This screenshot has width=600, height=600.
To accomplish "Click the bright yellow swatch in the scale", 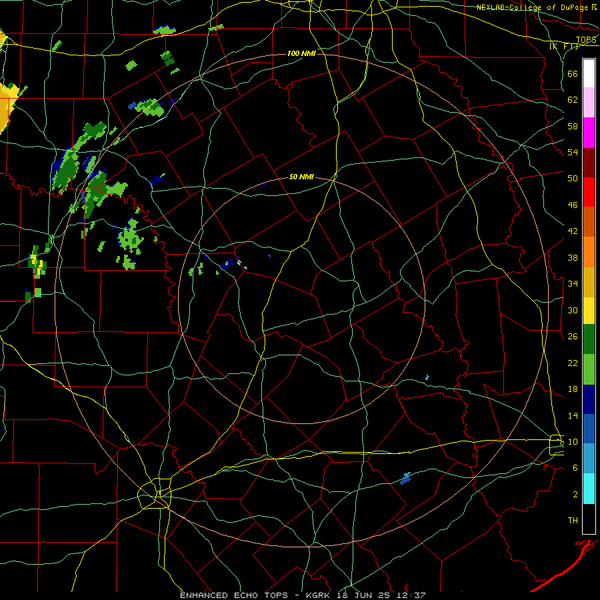I will [x=589, y=311].
